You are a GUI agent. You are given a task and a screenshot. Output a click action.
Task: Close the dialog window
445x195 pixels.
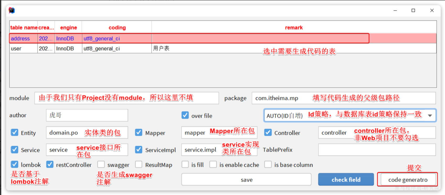click(x=432, y=10)
